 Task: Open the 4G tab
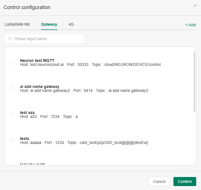[71, 24]
